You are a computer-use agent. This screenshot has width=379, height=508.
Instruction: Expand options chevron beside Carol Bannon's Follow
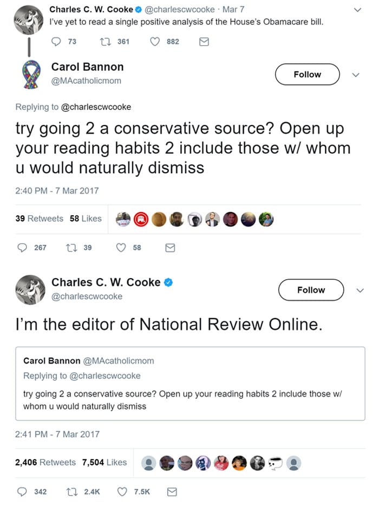[356, 75]
